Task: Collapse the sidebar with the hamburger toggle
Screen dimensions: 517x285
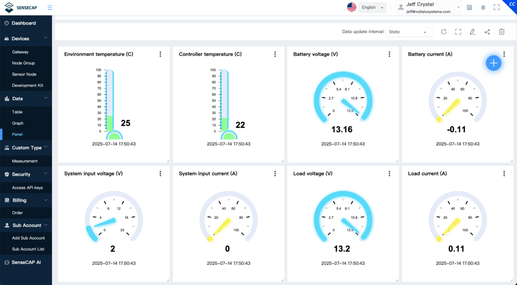Action: (50, 7)
